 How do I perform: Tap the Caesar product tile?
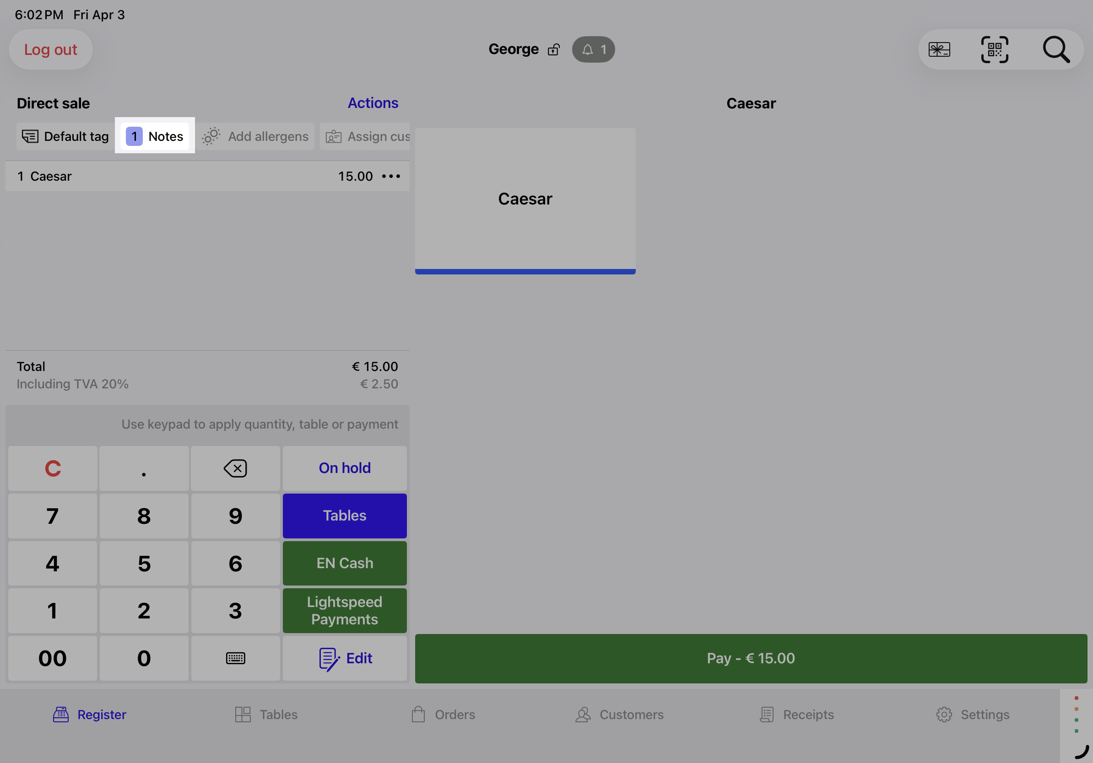(525, 200)
